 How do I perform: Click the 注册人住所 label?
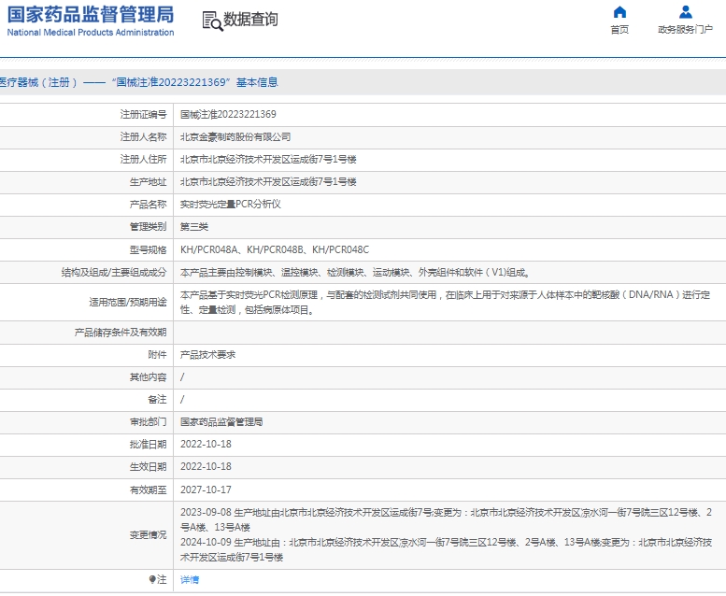tap(143, 160)
